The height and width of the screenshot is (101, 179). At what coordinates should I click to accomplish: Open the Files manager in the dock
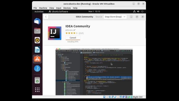(37, 31)
